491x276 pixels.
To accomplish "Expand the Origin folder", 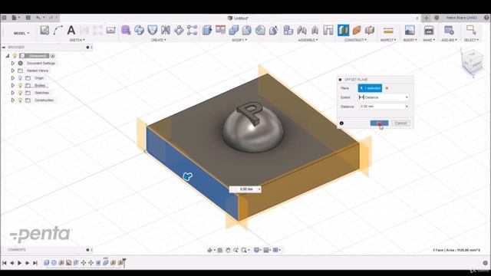I will 13,78.
